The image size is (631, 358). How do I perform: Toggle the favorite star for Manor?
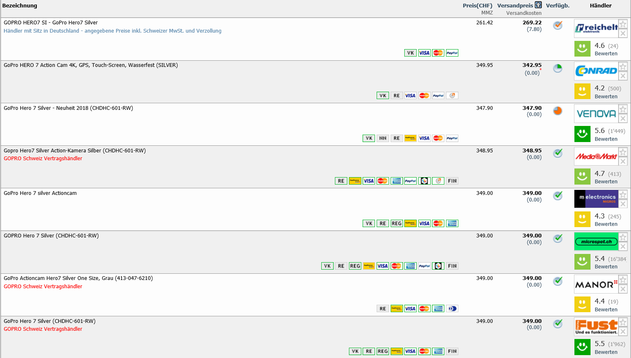(623, 280)
